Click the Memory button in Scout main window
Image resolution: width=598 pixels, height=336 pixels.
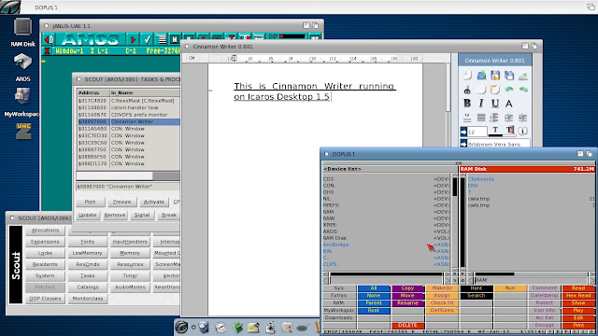click(130, 253)
